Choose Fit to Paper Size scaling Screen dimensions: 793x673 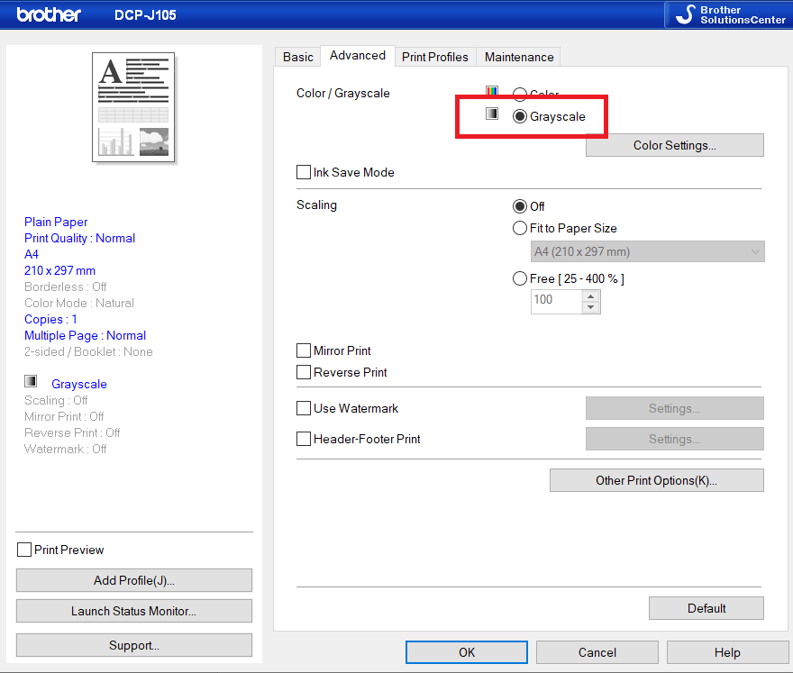point(520,228)
